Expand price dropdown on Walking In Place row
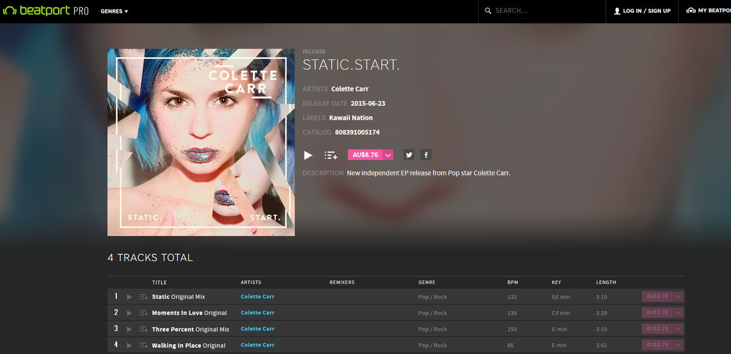This screenshot has width=731, height=354. click(679, 345)
